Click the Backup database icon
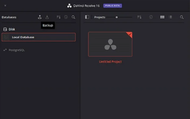This screenshot has width=190, height=119. tap(39, 17)
